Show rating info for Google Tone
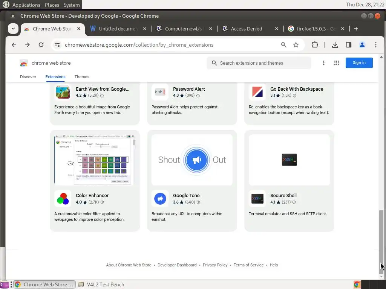This screenshot has height=289, width=386. pyautogui.click(x=198, y=202)
